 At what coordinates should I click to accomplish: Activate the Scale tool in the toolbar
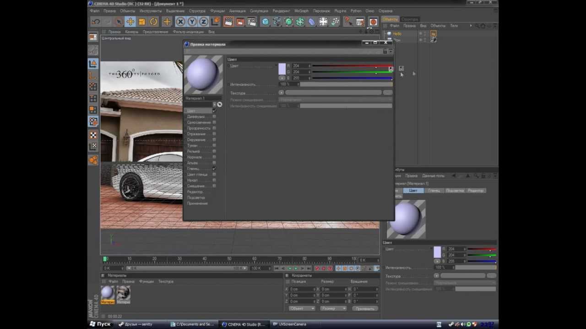(x=142, y=21)
